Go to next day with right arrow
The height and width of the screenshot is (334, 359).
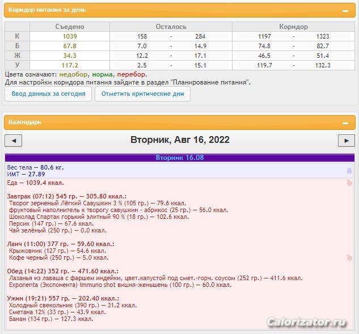click(x=346, y=141)
